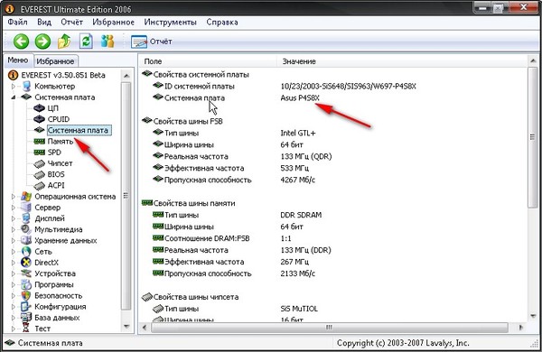Open the Файл menu
The height and width of the screenshot is (352, 542).
(x=17, y=22)
